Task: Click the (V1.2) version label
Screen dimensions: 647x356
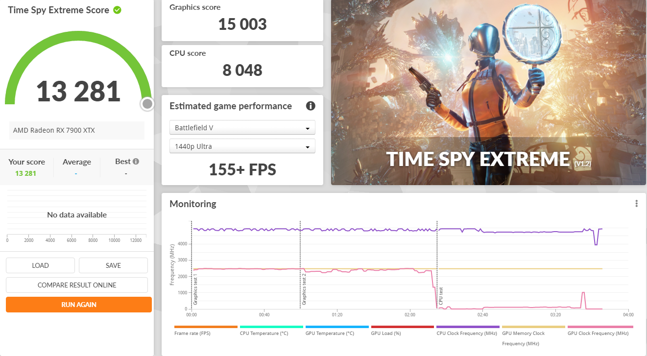Action: [x=582, y=164]
